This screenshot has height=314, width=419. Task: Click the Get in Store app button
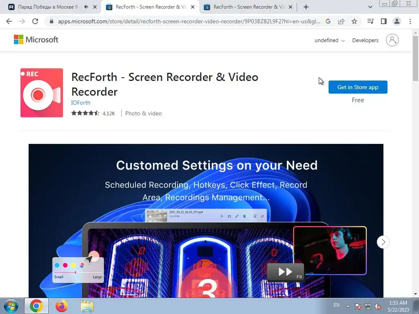[x=358, y=87]
